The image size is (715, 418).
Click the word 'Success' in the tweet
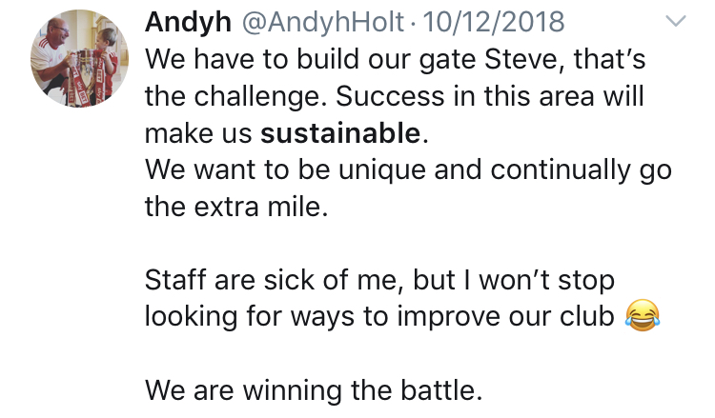click(x=390, y=96)
